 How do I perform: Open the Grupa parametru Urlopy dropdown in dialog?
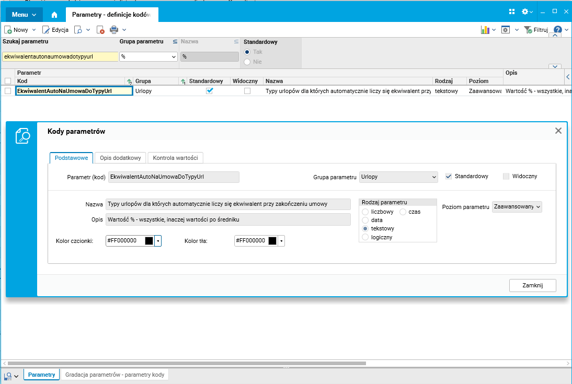point(398,177)
